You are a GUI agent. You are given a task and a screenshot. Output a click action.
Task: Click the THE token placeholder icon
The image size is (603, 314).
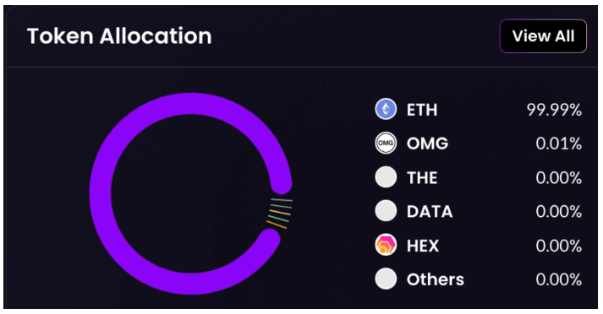386,177
